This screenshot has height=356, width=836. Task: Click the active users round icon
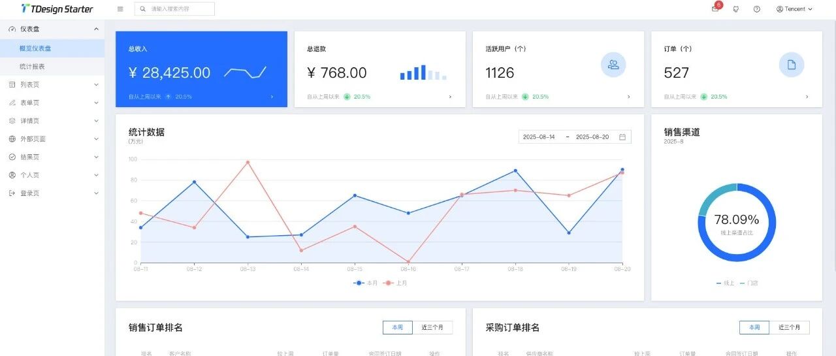pos(613,65)
